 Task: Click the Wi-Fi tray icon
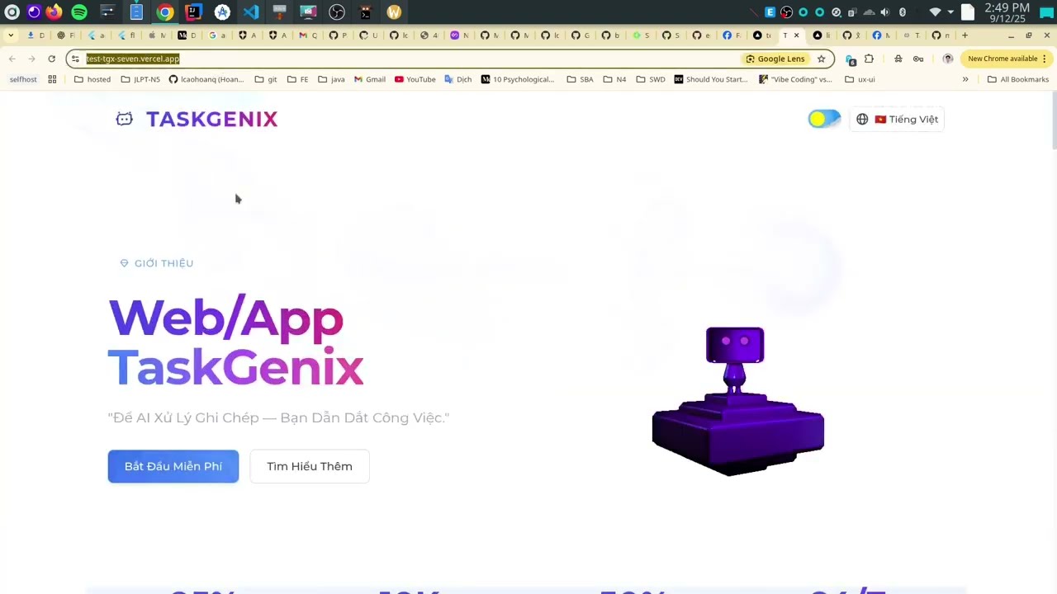(935, 12)
